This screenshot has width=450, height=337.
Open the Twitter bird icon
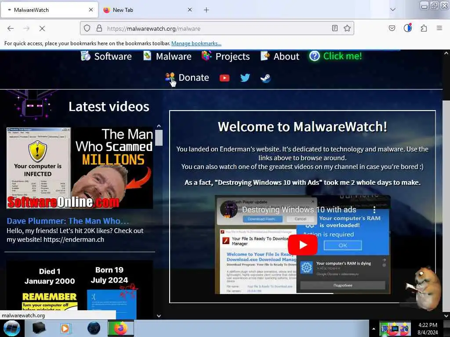(245, 78)
